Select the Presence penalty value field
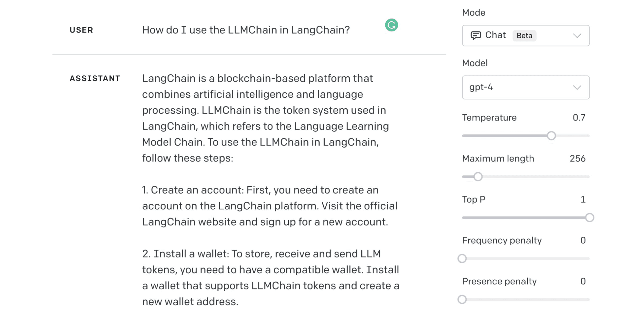Viewport: 635px width, 319px height. click(583, 281)
